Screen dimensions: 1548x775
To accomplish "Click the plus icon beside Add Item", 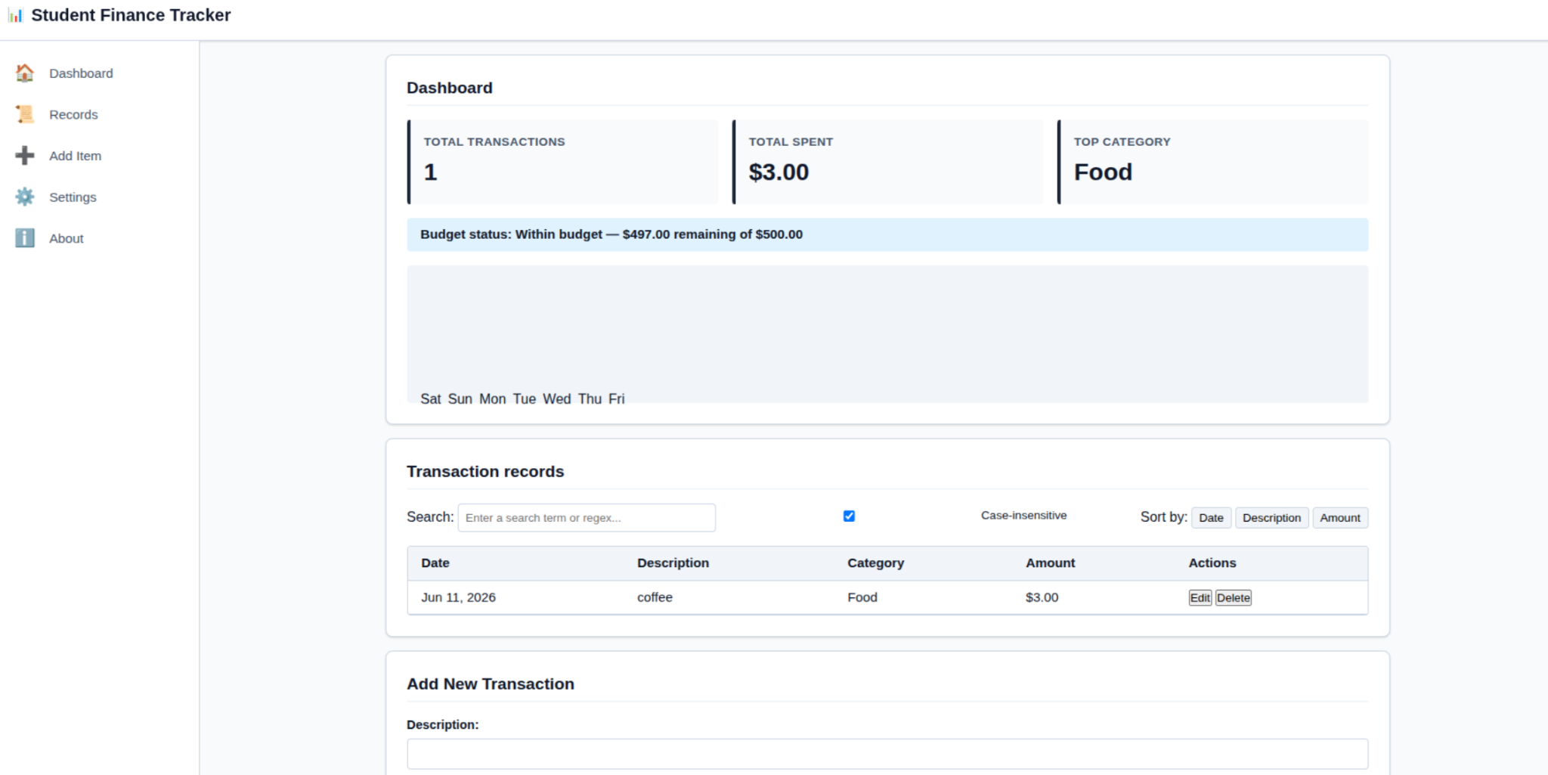I will (25, 156).
